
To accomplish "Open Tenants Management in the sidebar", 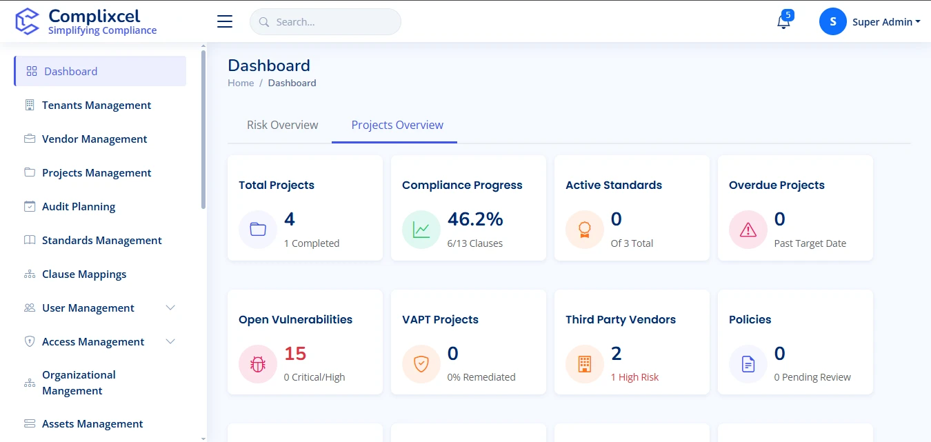I will (97, 106).
